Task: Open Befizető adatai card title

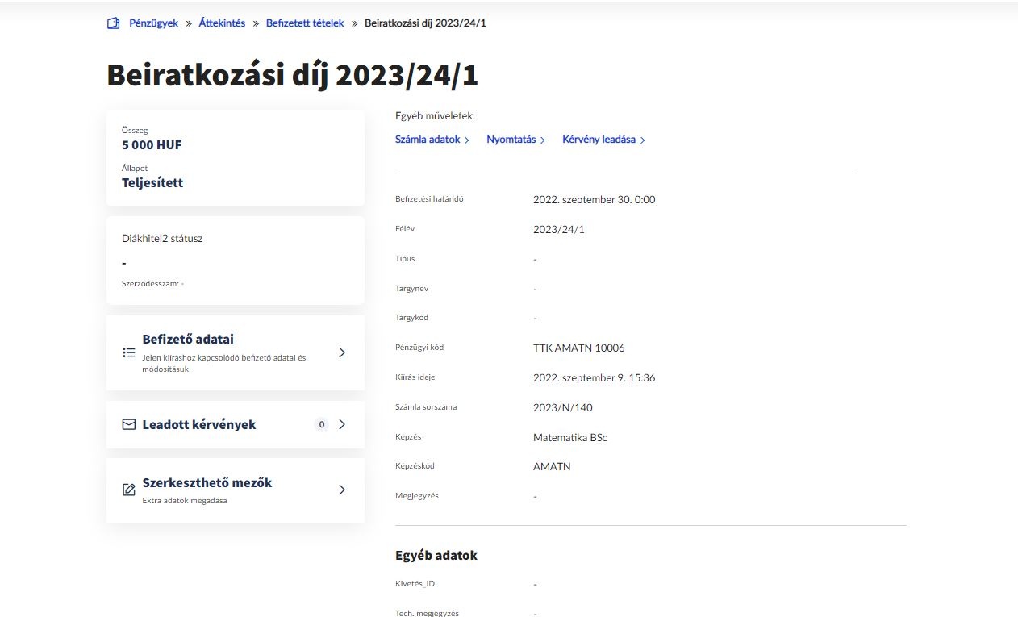Action: (x=188, y=340)
